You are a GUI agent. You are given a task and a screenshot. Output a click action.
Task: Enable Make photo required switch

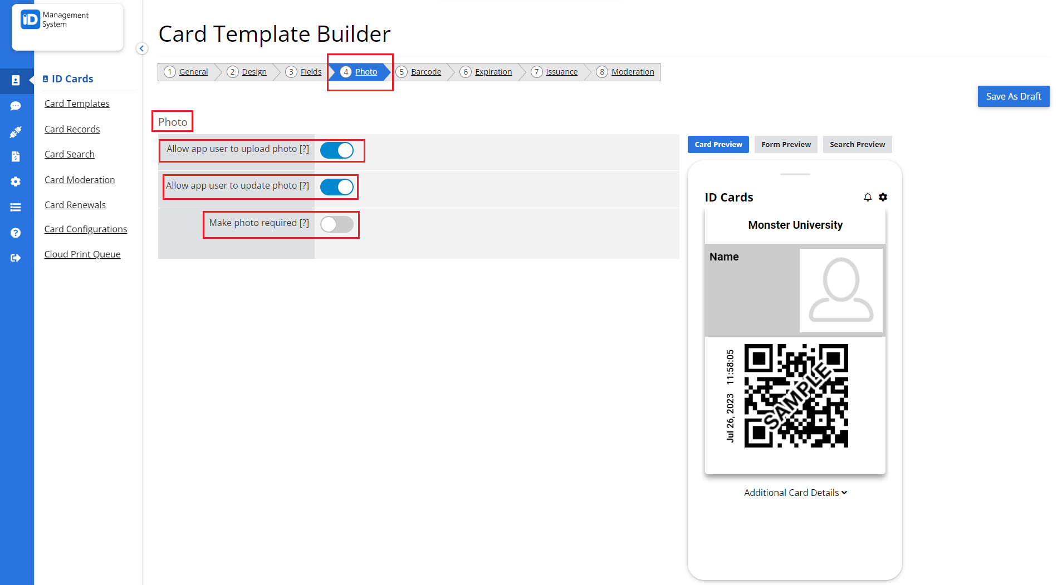337,224
